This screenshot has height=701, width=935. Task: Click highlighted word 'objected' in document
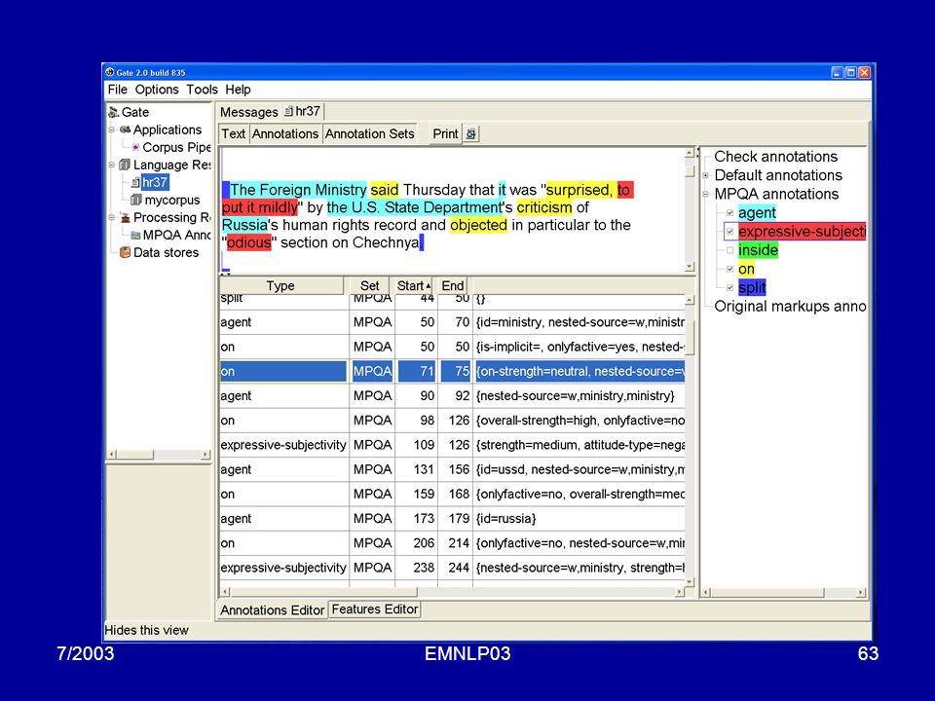tap(478, 225)
